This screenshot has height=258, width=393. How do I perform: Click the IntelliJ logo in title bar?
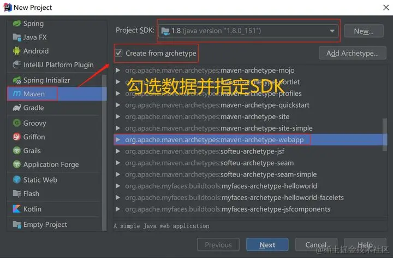(x=7, y=8)
